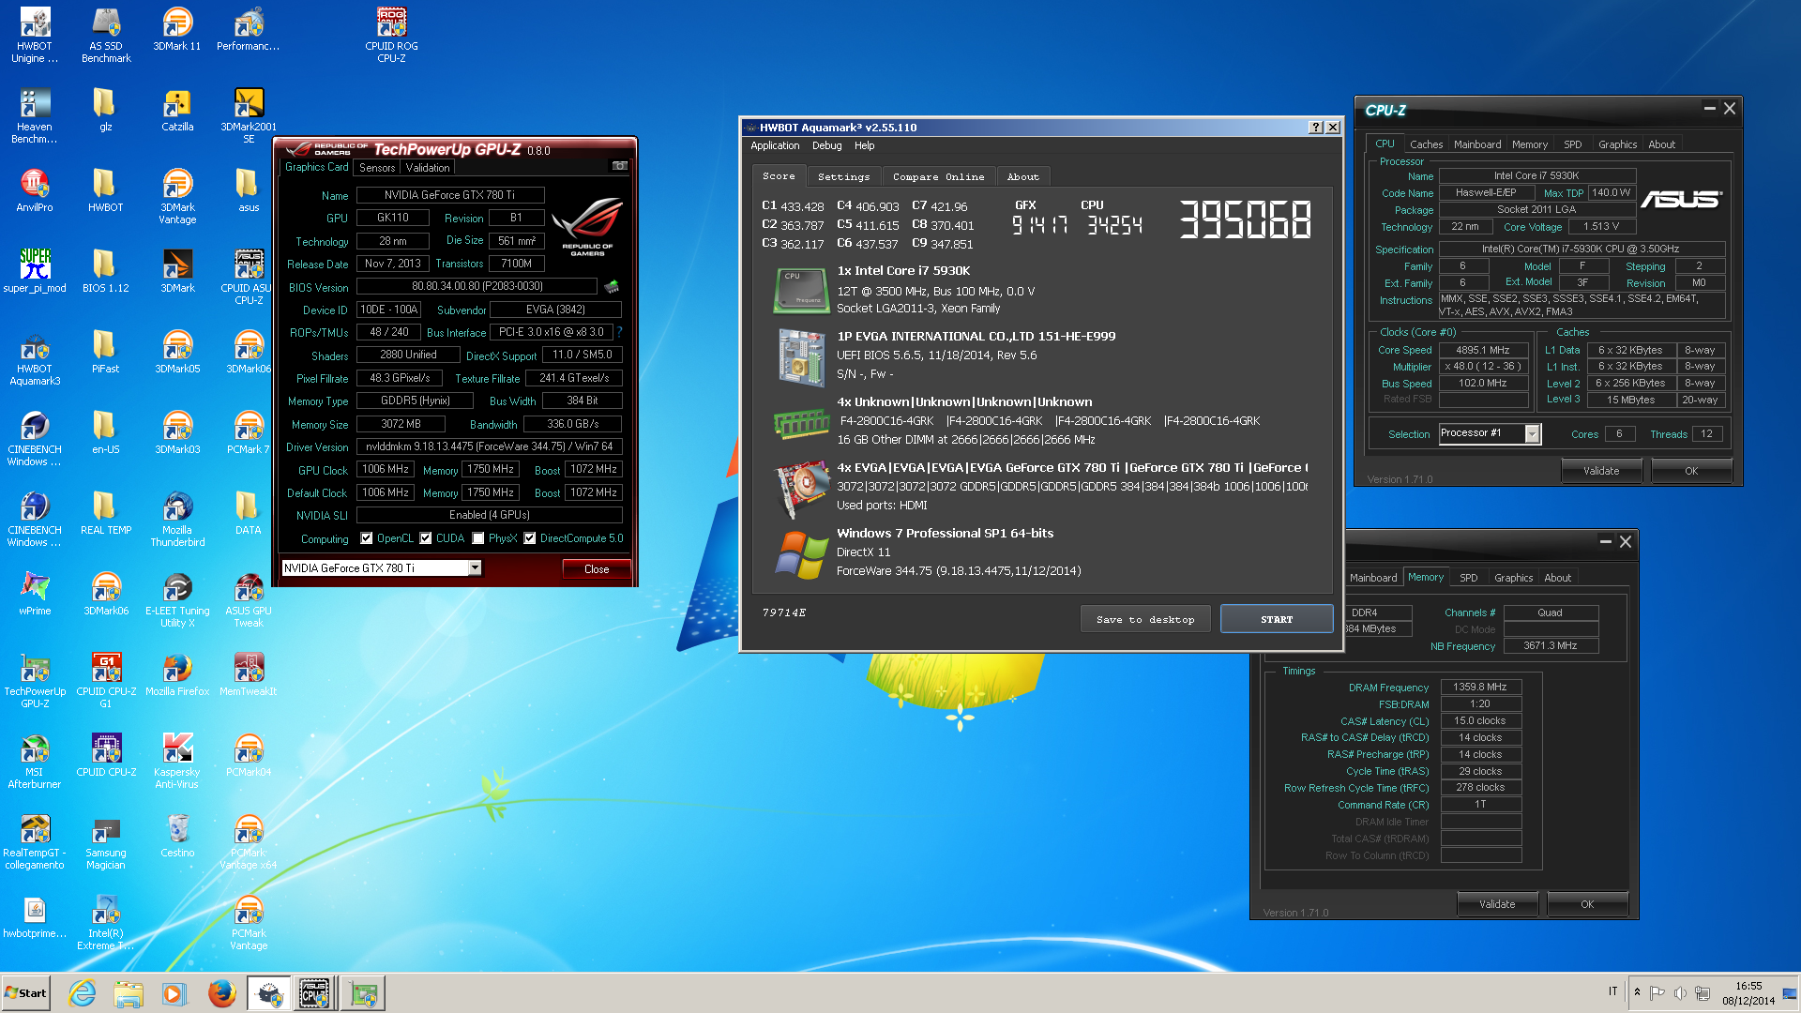Open Internet Explorer from the taskbar
This screenshot has width=1801, height=1013.
coord(83,993)
